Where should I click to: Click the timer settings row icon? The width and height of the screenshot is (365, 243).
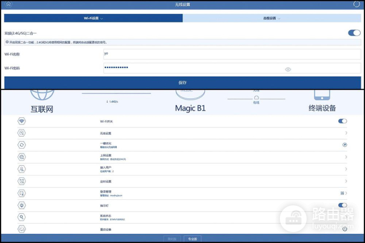tap(22, 181)
